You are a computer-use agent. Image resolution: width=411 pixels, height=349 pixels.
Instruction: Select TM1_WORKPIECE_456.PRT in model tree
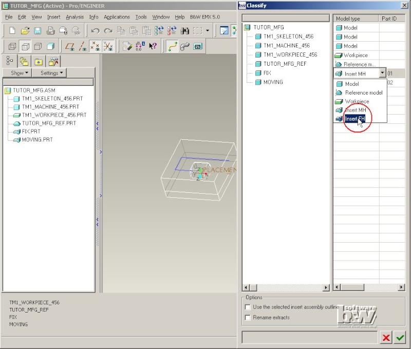click(x=54, y=115)
